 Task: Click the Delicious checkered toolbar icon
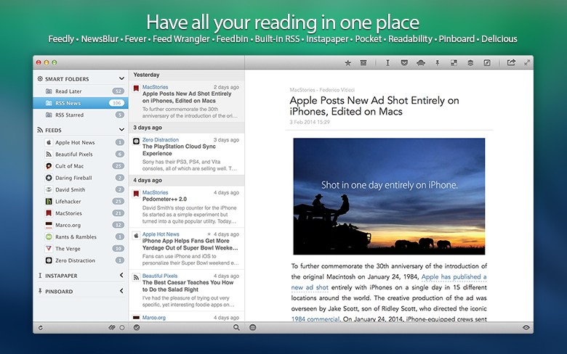pos(454,63)
